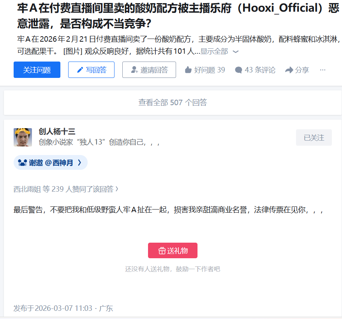The height and width of the screenshot is (319, 342).
Task: Click the chevron after 显示全部
Action: [236, 52]
